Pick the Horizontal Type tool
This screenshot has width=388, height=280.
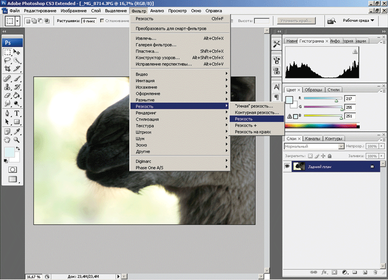[x=16, y=113]
